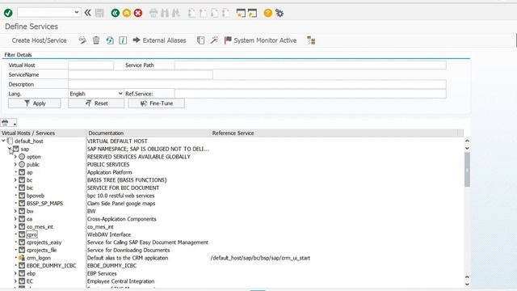Select BSSP_SP_MAPS service

[x=45, y=203]
